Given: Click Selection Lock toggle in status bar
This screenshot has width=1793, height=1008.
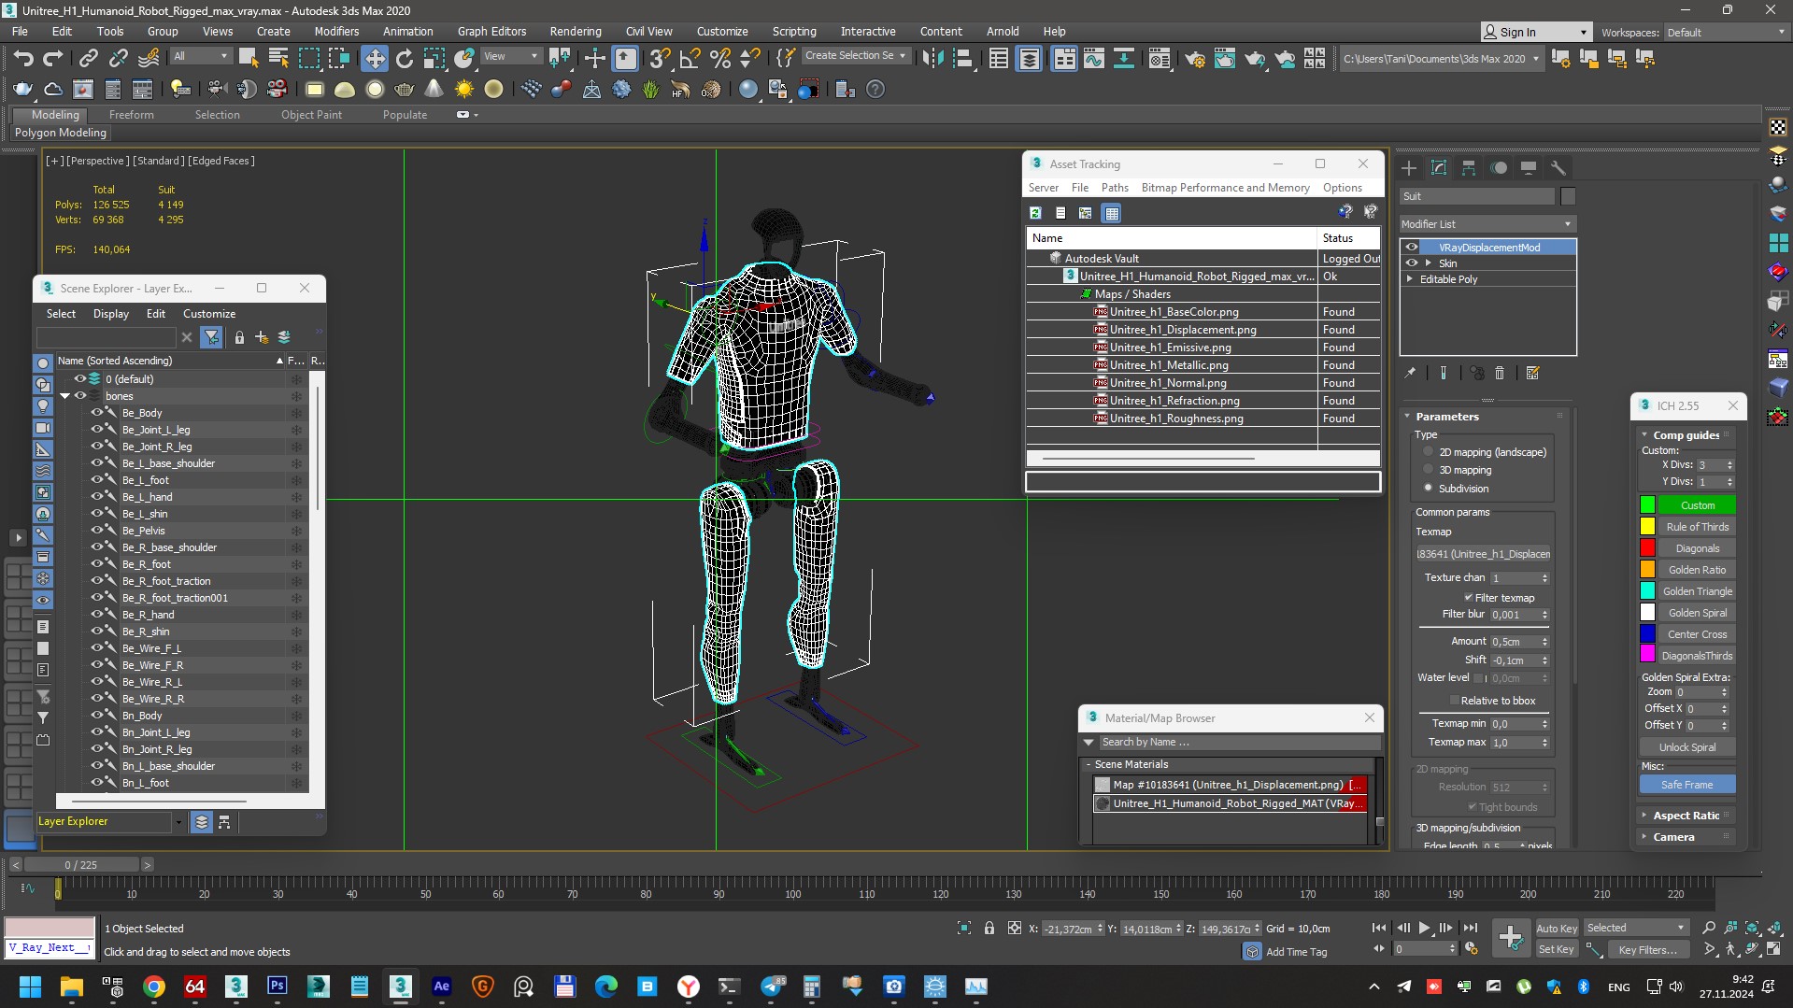Looking at the screenshot, I should coord(989,929).
